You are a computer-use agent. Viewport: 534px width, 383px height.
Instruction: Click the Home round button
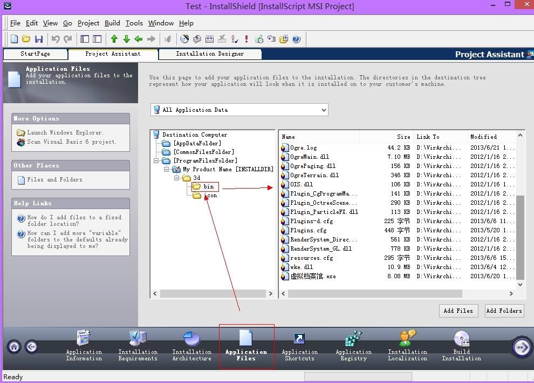[14, 347]
